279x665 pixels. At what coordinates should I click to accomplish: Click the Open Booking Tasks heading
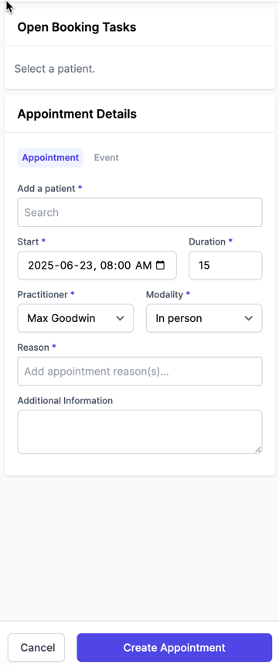(x=77, y=27)
